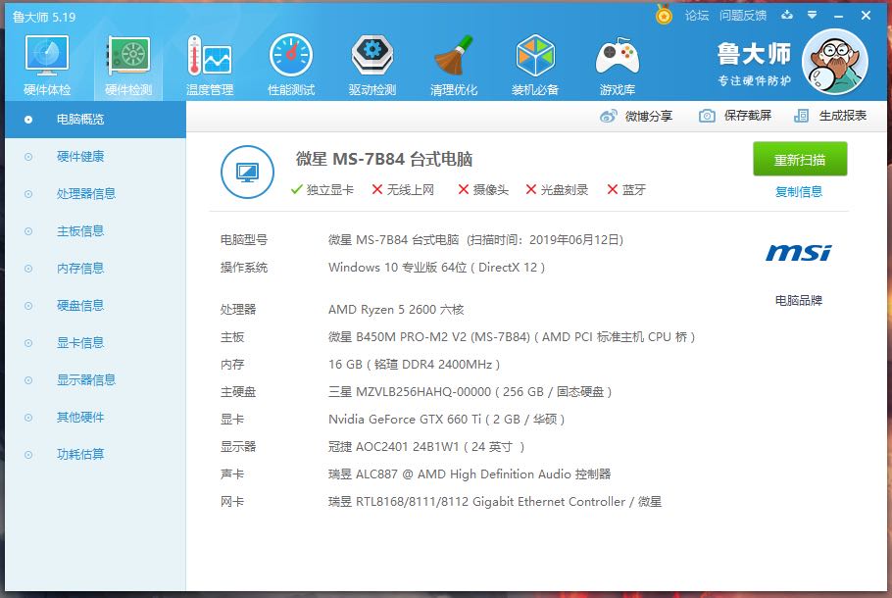
Task: Click the camera icon for 保存截屏
Action: point(707,116)
